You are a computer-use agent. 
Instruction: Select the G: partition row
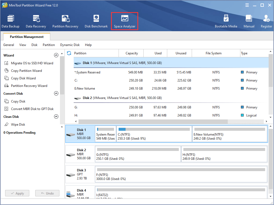click(x=171, y=107)
